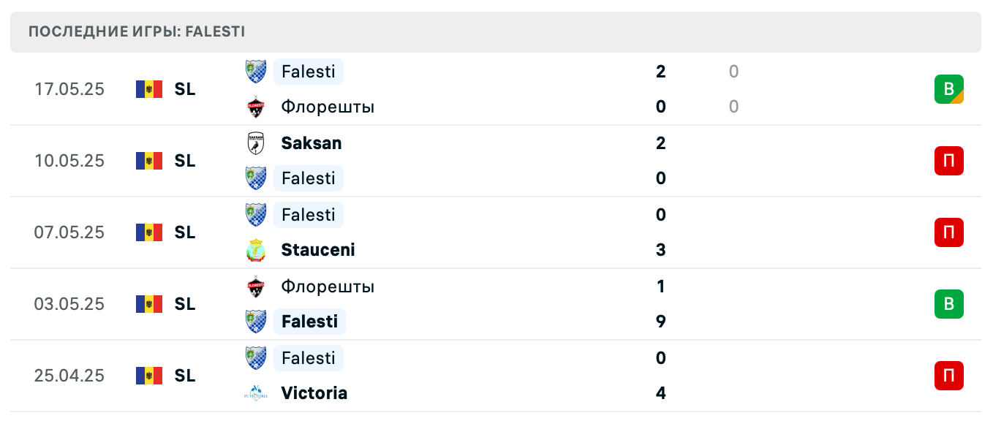
Task: Click Moldova flag on 25.04.25 row
Action: coord(148,376)
